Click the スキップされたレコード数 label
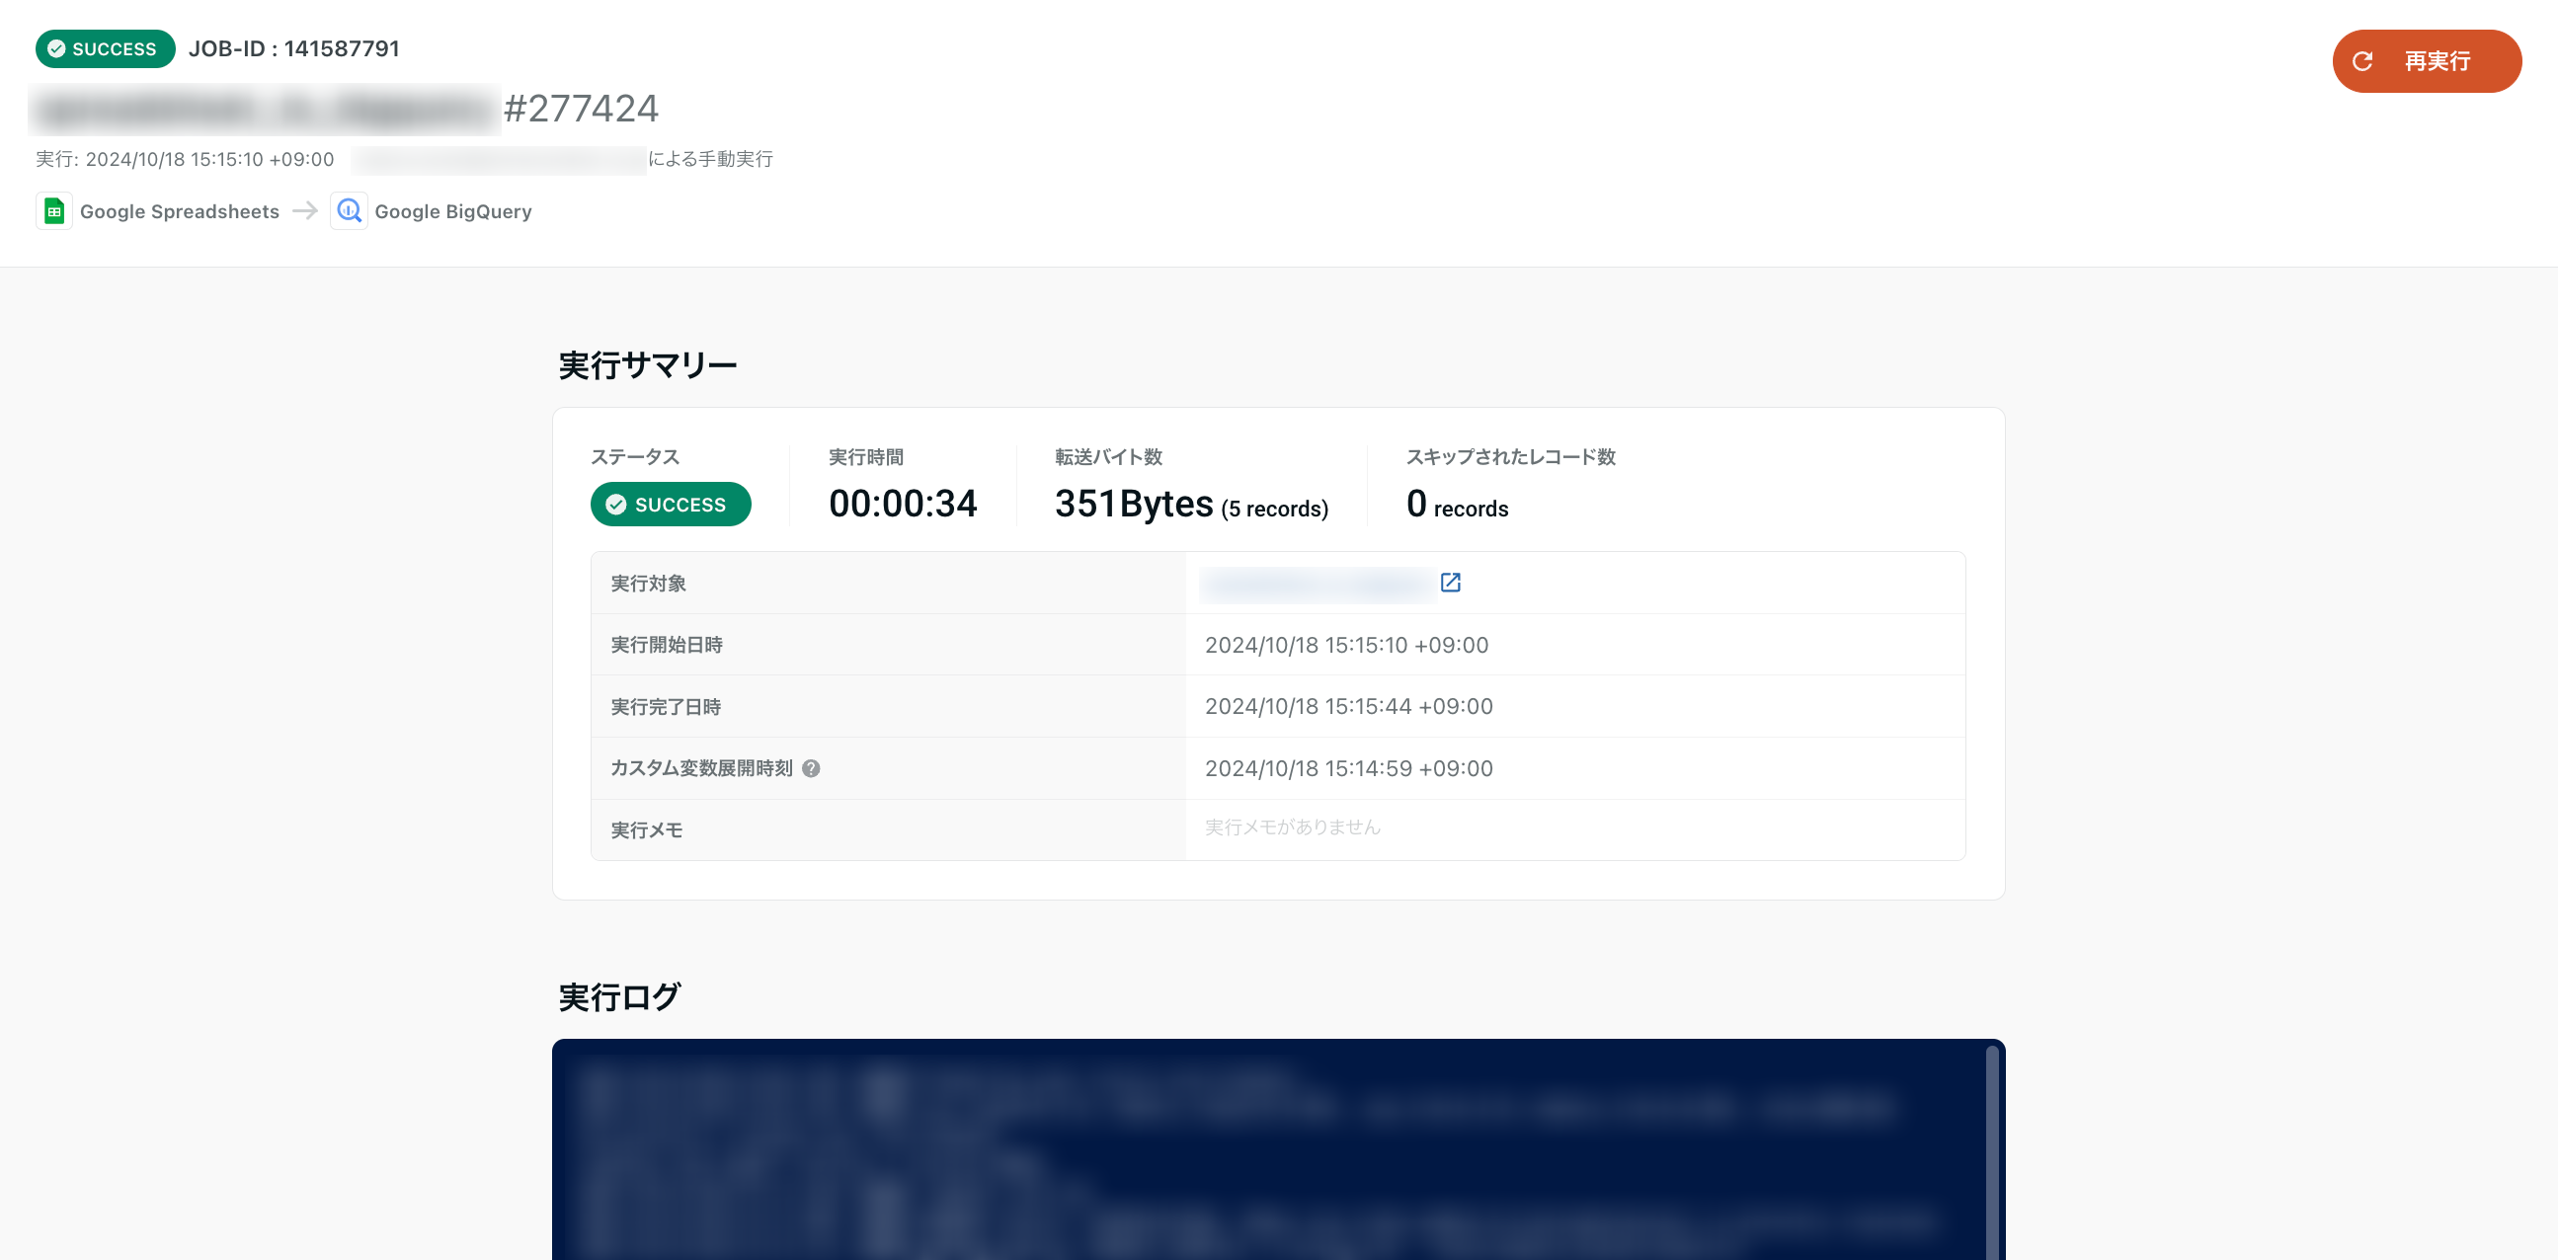The height and width of the screenshot is (1260, 2558). tap(1510, 458)
